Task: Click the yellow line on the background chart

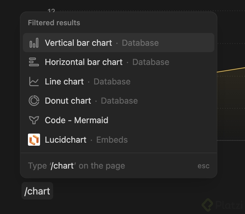Action: coord(232,69)
